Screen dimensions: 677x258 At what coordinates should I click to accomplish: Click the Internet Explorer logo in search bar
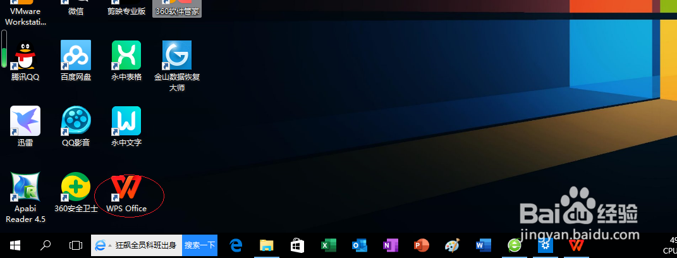tap(100, 245)
